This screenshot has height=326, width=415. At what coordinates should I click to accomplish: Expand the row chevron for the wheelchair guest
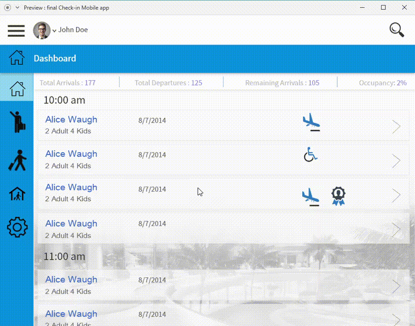pos(396,161)
